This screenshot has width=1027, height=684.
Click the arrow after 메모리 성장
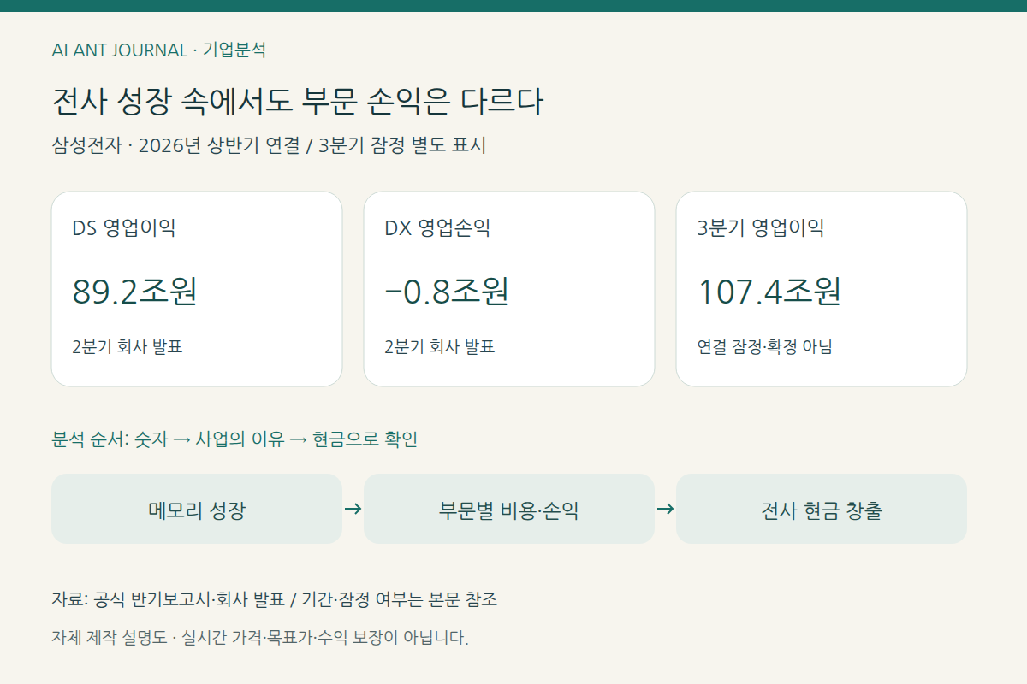[353, 509]
